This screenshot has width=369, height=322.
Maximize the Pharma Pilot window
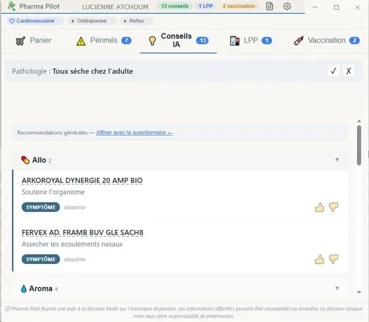coord(336,7)
